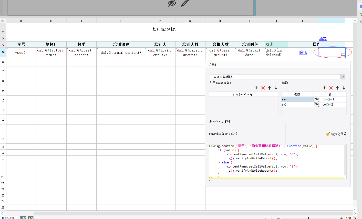Open the formula F(x) selector for the row parameter

point(317,99)
